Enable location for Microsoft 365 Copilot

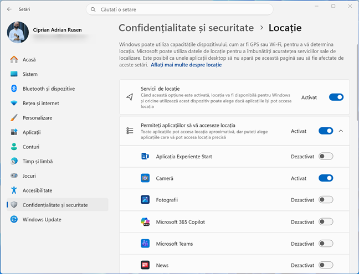click(x=326, y=221)
